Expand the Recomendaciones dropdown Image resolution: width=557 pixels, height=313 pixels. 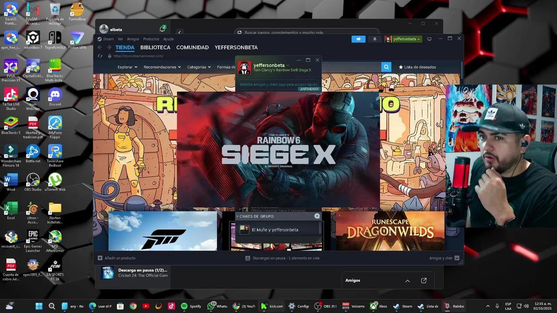tap(162, 67)
